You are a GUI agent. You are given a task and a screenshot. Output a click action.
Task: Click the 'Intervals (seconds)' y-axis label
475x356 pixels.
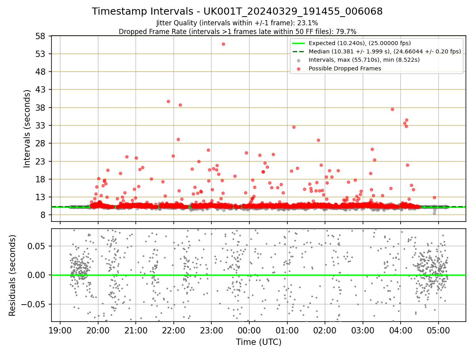pyautogui.click(x=27, y=129)
